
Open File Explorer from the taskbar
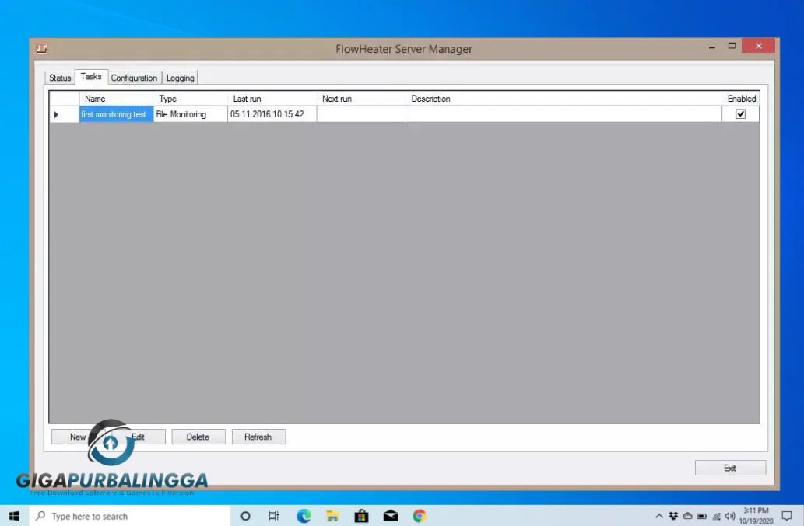tap(332, 516)
